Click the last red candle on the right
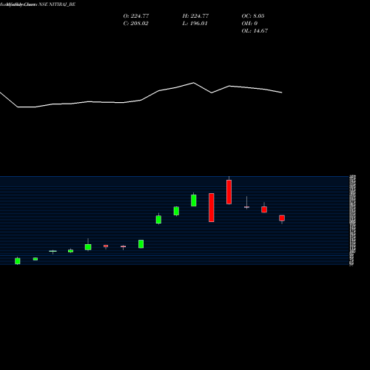The image size is (370, 370). [282, 218]
